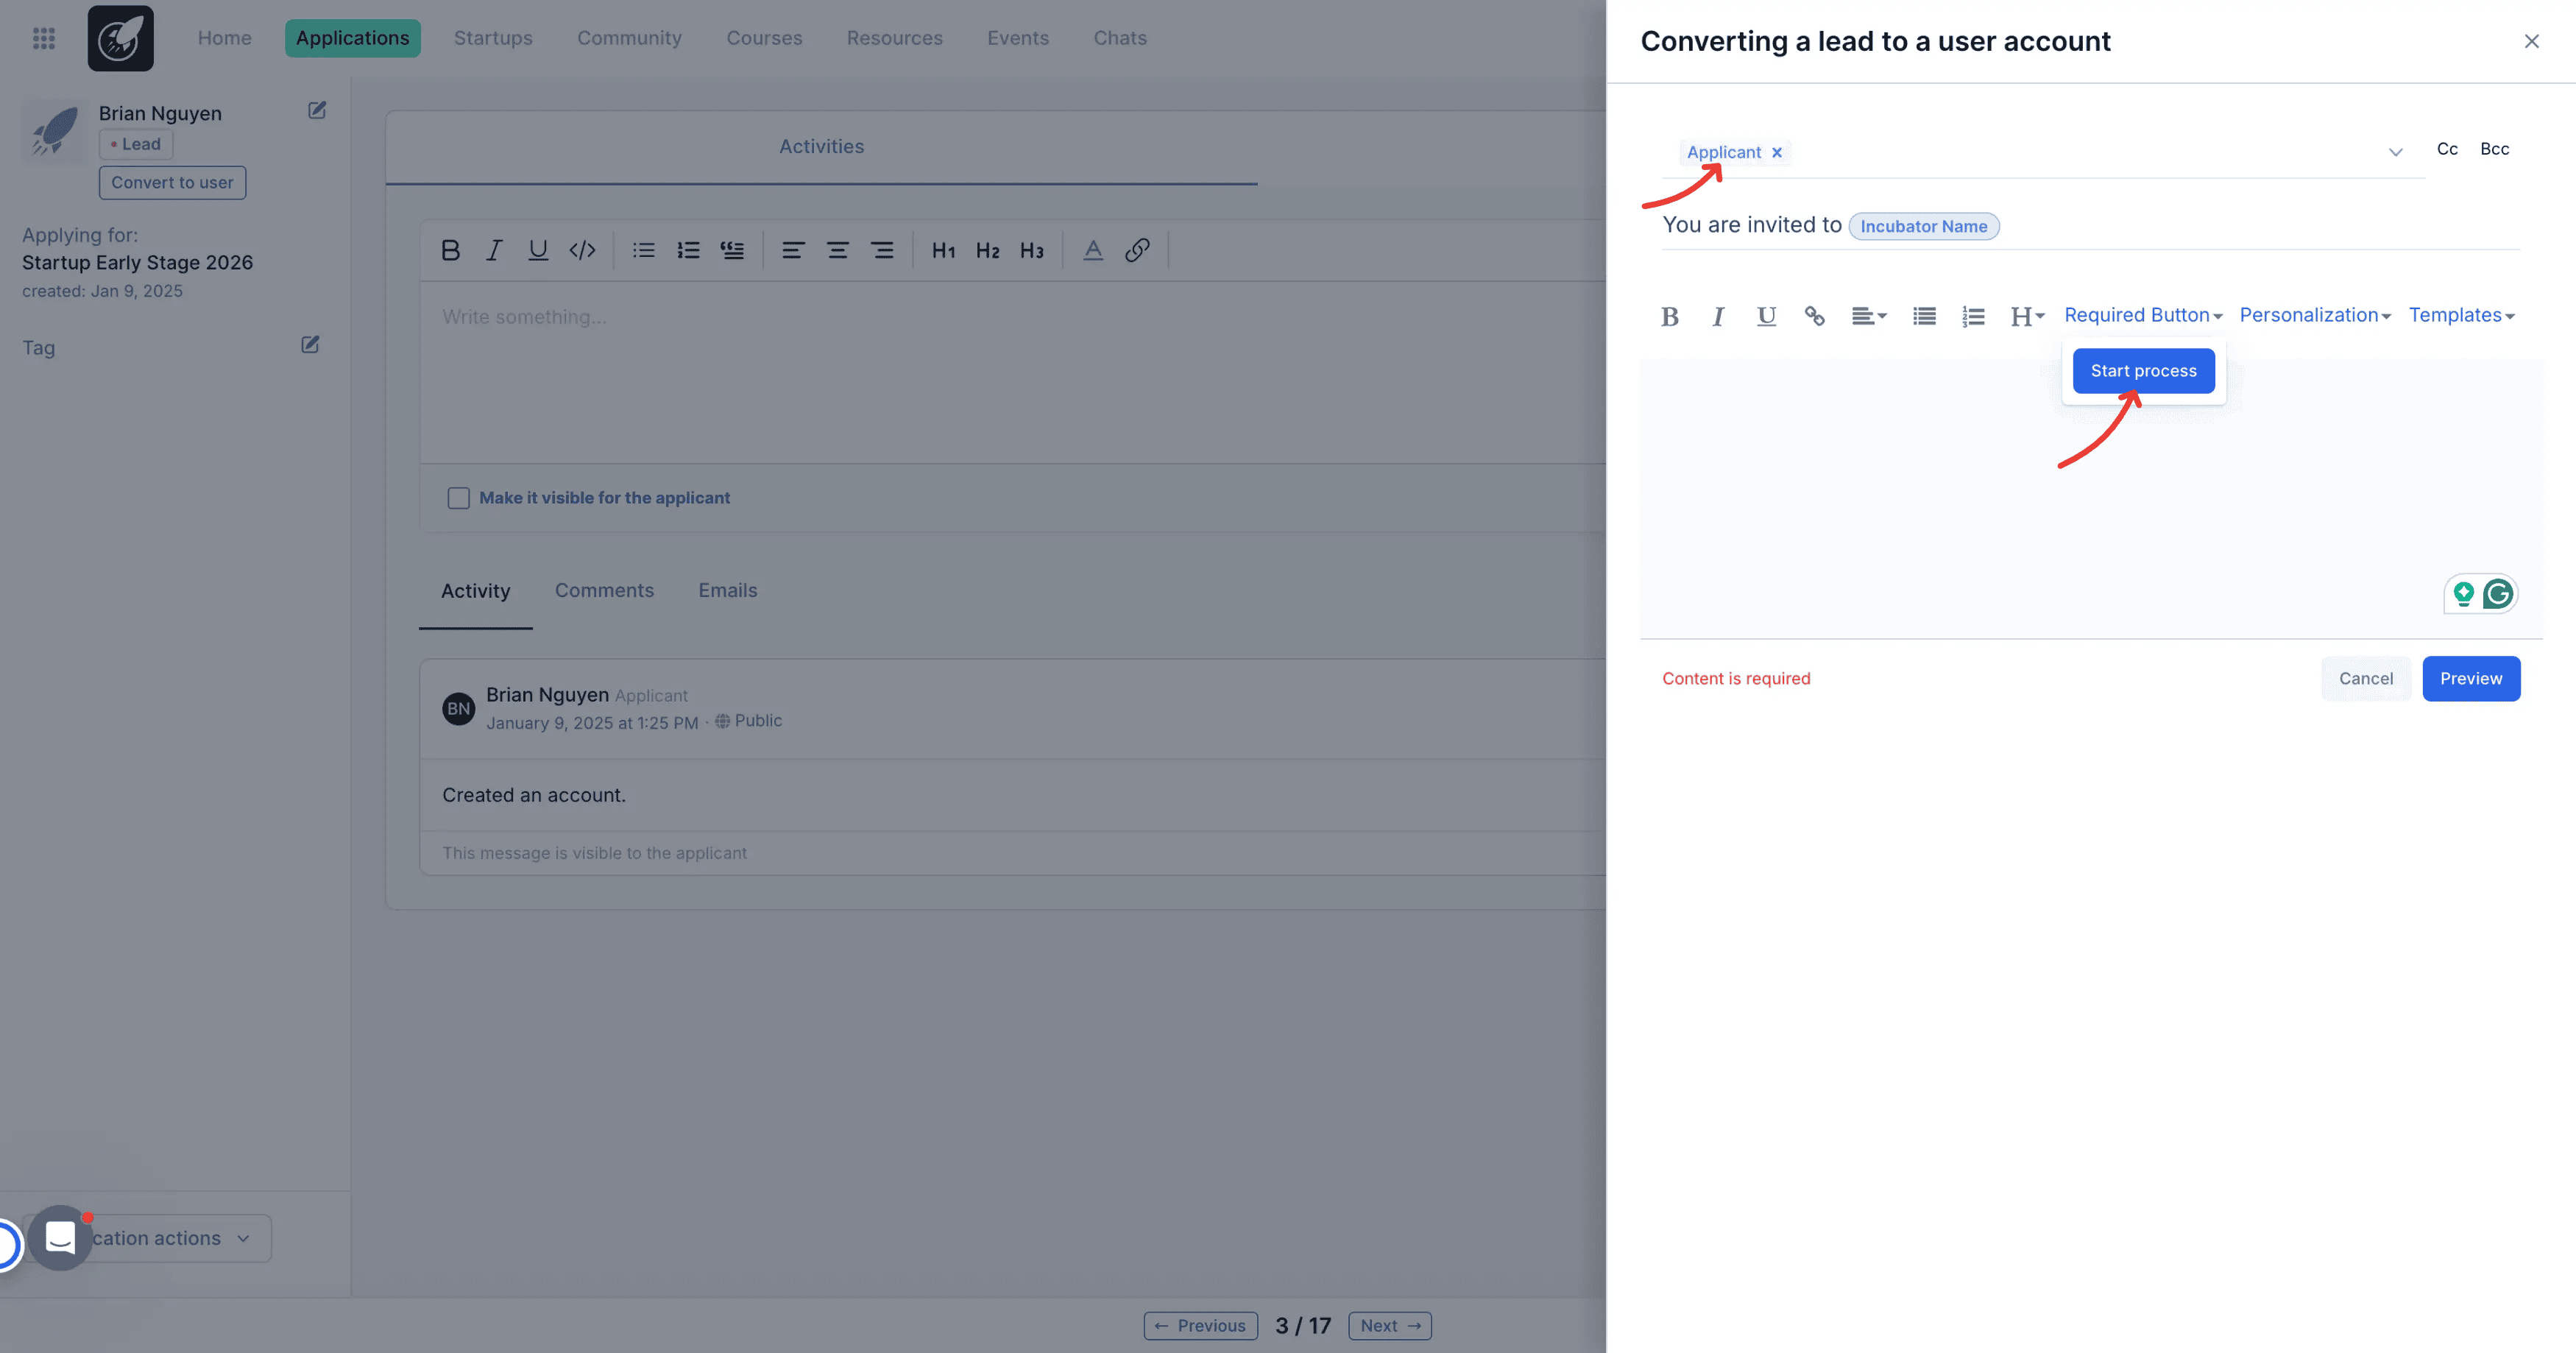Screen dimensions: 2576x1353
Task: Click the Start process button
Action: coord(2143,371)
